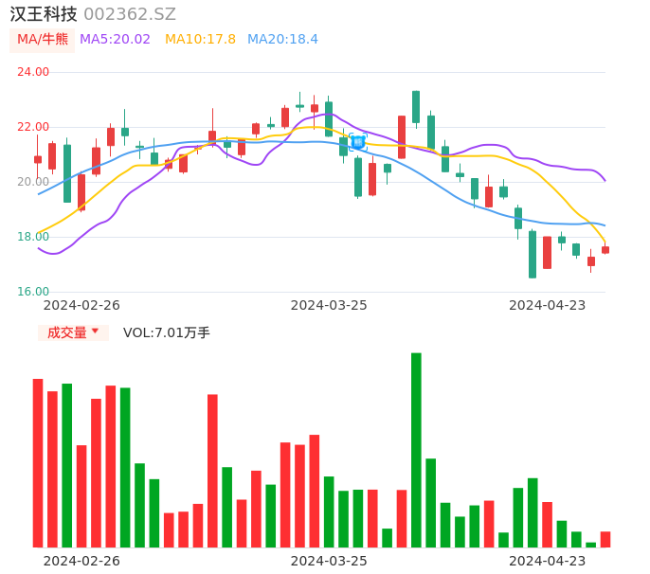Click the 24.00 price axis label

(33, 72)
